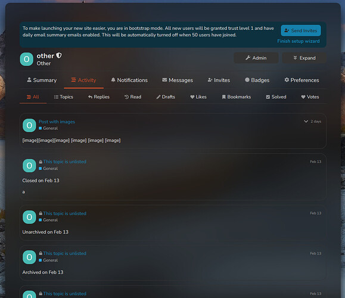This screenshot has height=298, width=345.
Task: Click avatar on the 'Unarchived on Feb 13' post
Action: [x=29, y=217]
